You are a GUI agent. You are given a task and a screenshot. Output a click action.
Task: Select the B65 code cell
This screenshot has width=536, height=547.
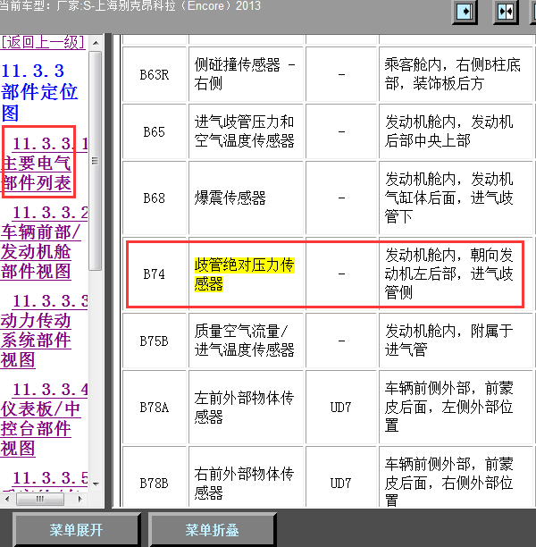155,132
